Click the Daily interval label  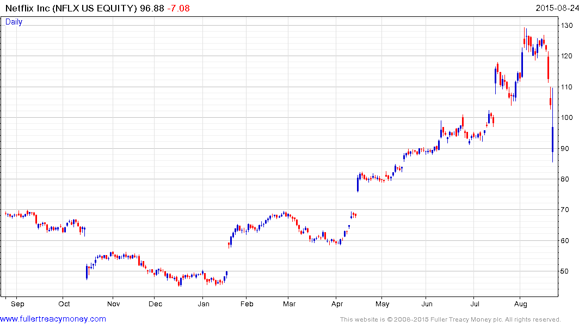(x=14, y=22)
